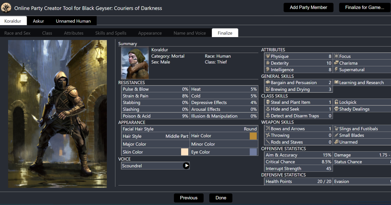
Task: Click the Facial Hair Style Round row
Action: click(x=190, y=129)
